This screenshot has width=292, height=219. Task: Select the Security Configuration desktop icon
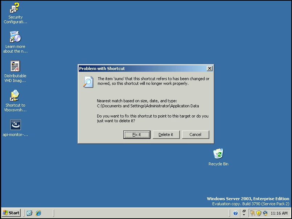(15, 8)
